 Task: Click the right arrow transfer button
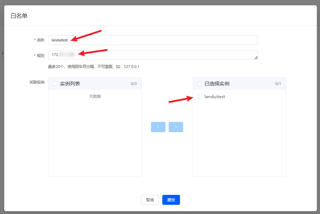tap(176, 127)
